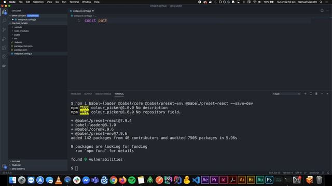The height and width of the screenshot is (186, 332).
Task: Open the File menu
Action: (x=21, y=2)
